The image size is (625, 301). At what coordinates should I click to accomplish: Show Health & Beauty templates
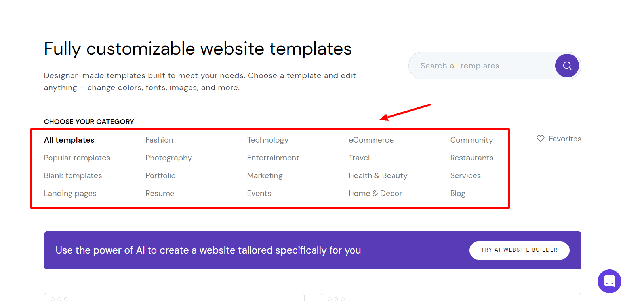point(378,176)
